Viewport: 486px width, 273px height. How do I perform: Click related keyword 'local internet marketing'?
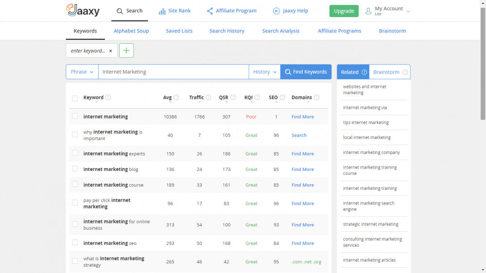coord(366,137)
